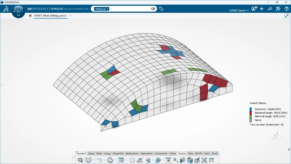Click the swap visible selection icon

pos(176,160)
